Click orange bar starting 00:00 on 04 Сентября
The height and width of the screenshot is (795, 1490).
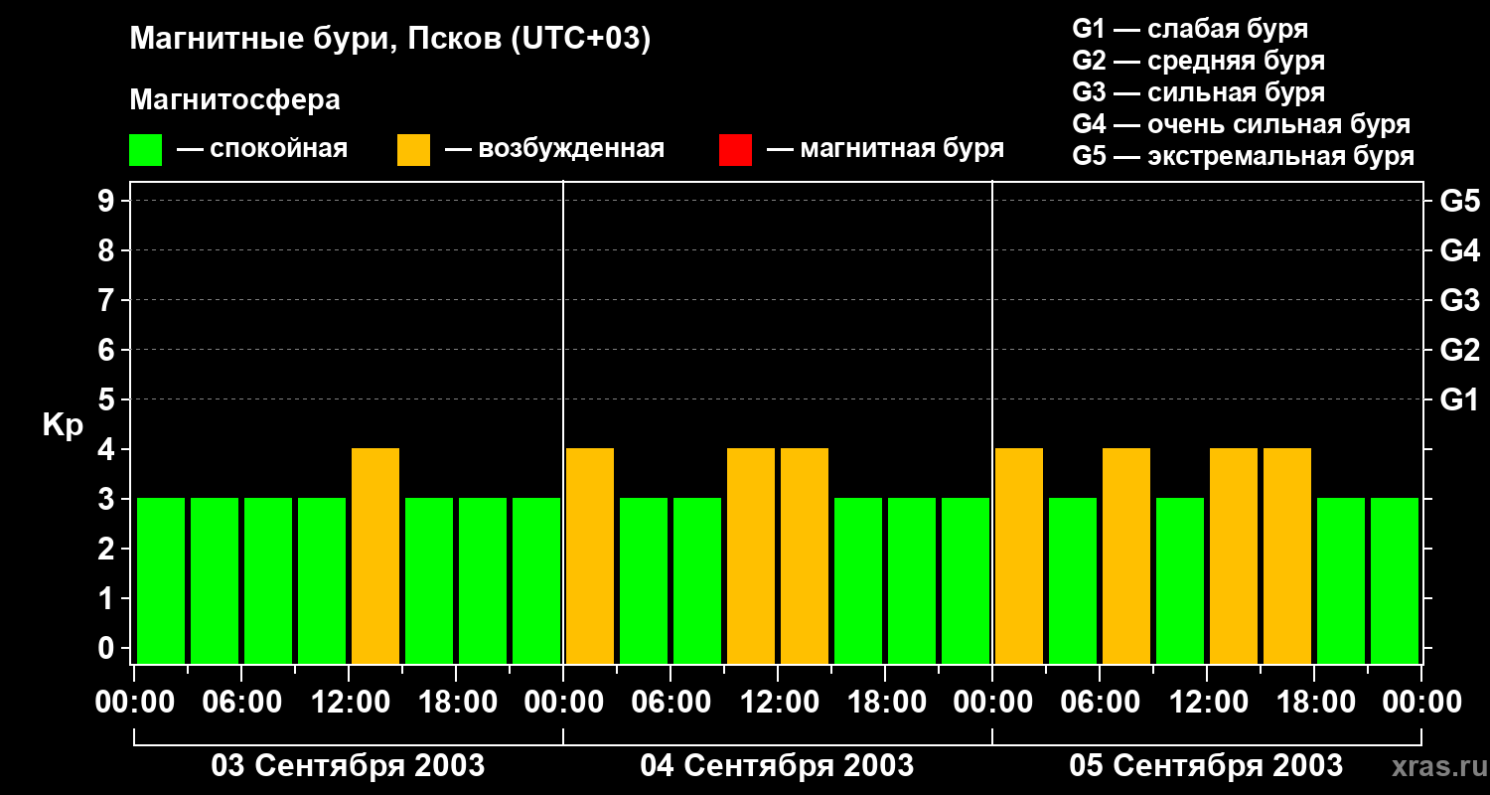pos(590,556)
